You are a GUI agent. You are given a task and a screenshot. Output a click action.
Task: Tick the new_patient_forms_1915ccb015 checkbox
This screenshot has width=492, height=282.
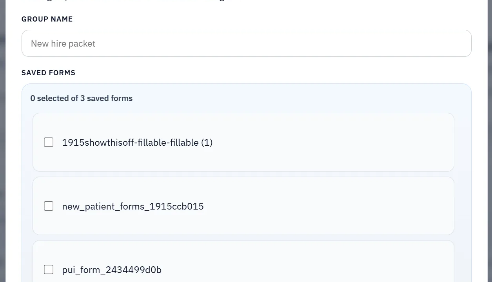pyautogui.click(x=49, y=206)
